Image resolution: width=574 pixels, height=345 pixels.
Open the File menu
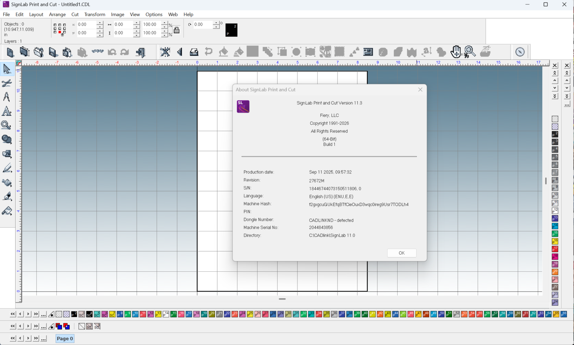[6, 14]
